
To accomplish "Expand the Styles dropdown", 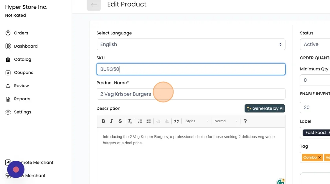I will [x=197, y=121].
